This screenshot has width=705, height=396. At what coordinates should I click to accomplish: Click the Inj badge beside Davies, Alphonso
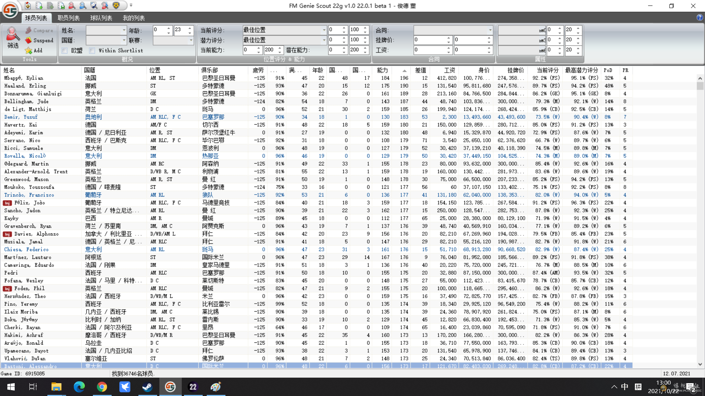point(7,234)
